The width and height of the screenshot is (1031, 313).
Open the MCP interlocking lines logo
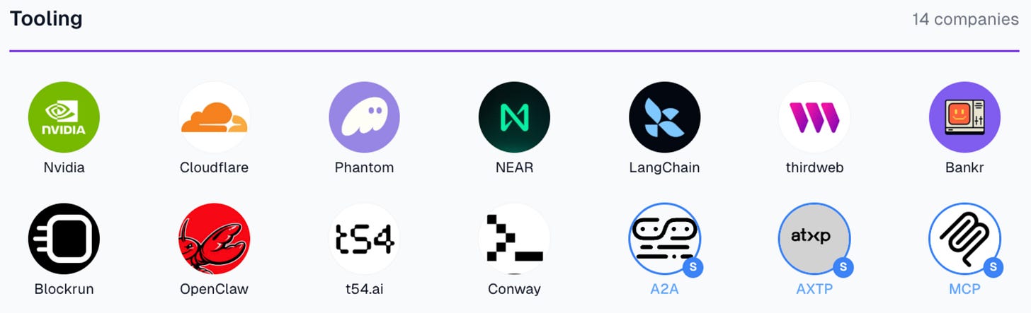click(x=964, y=239)
